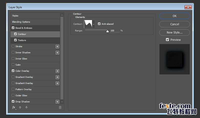Disable the Texture checkbox

pyautogui.click(x=15, y=40)
